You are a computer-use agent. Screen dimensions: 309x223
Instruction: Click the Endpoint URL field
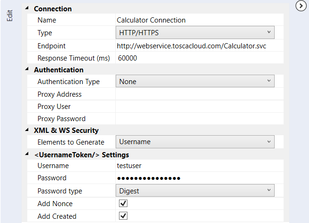point(198,46)
